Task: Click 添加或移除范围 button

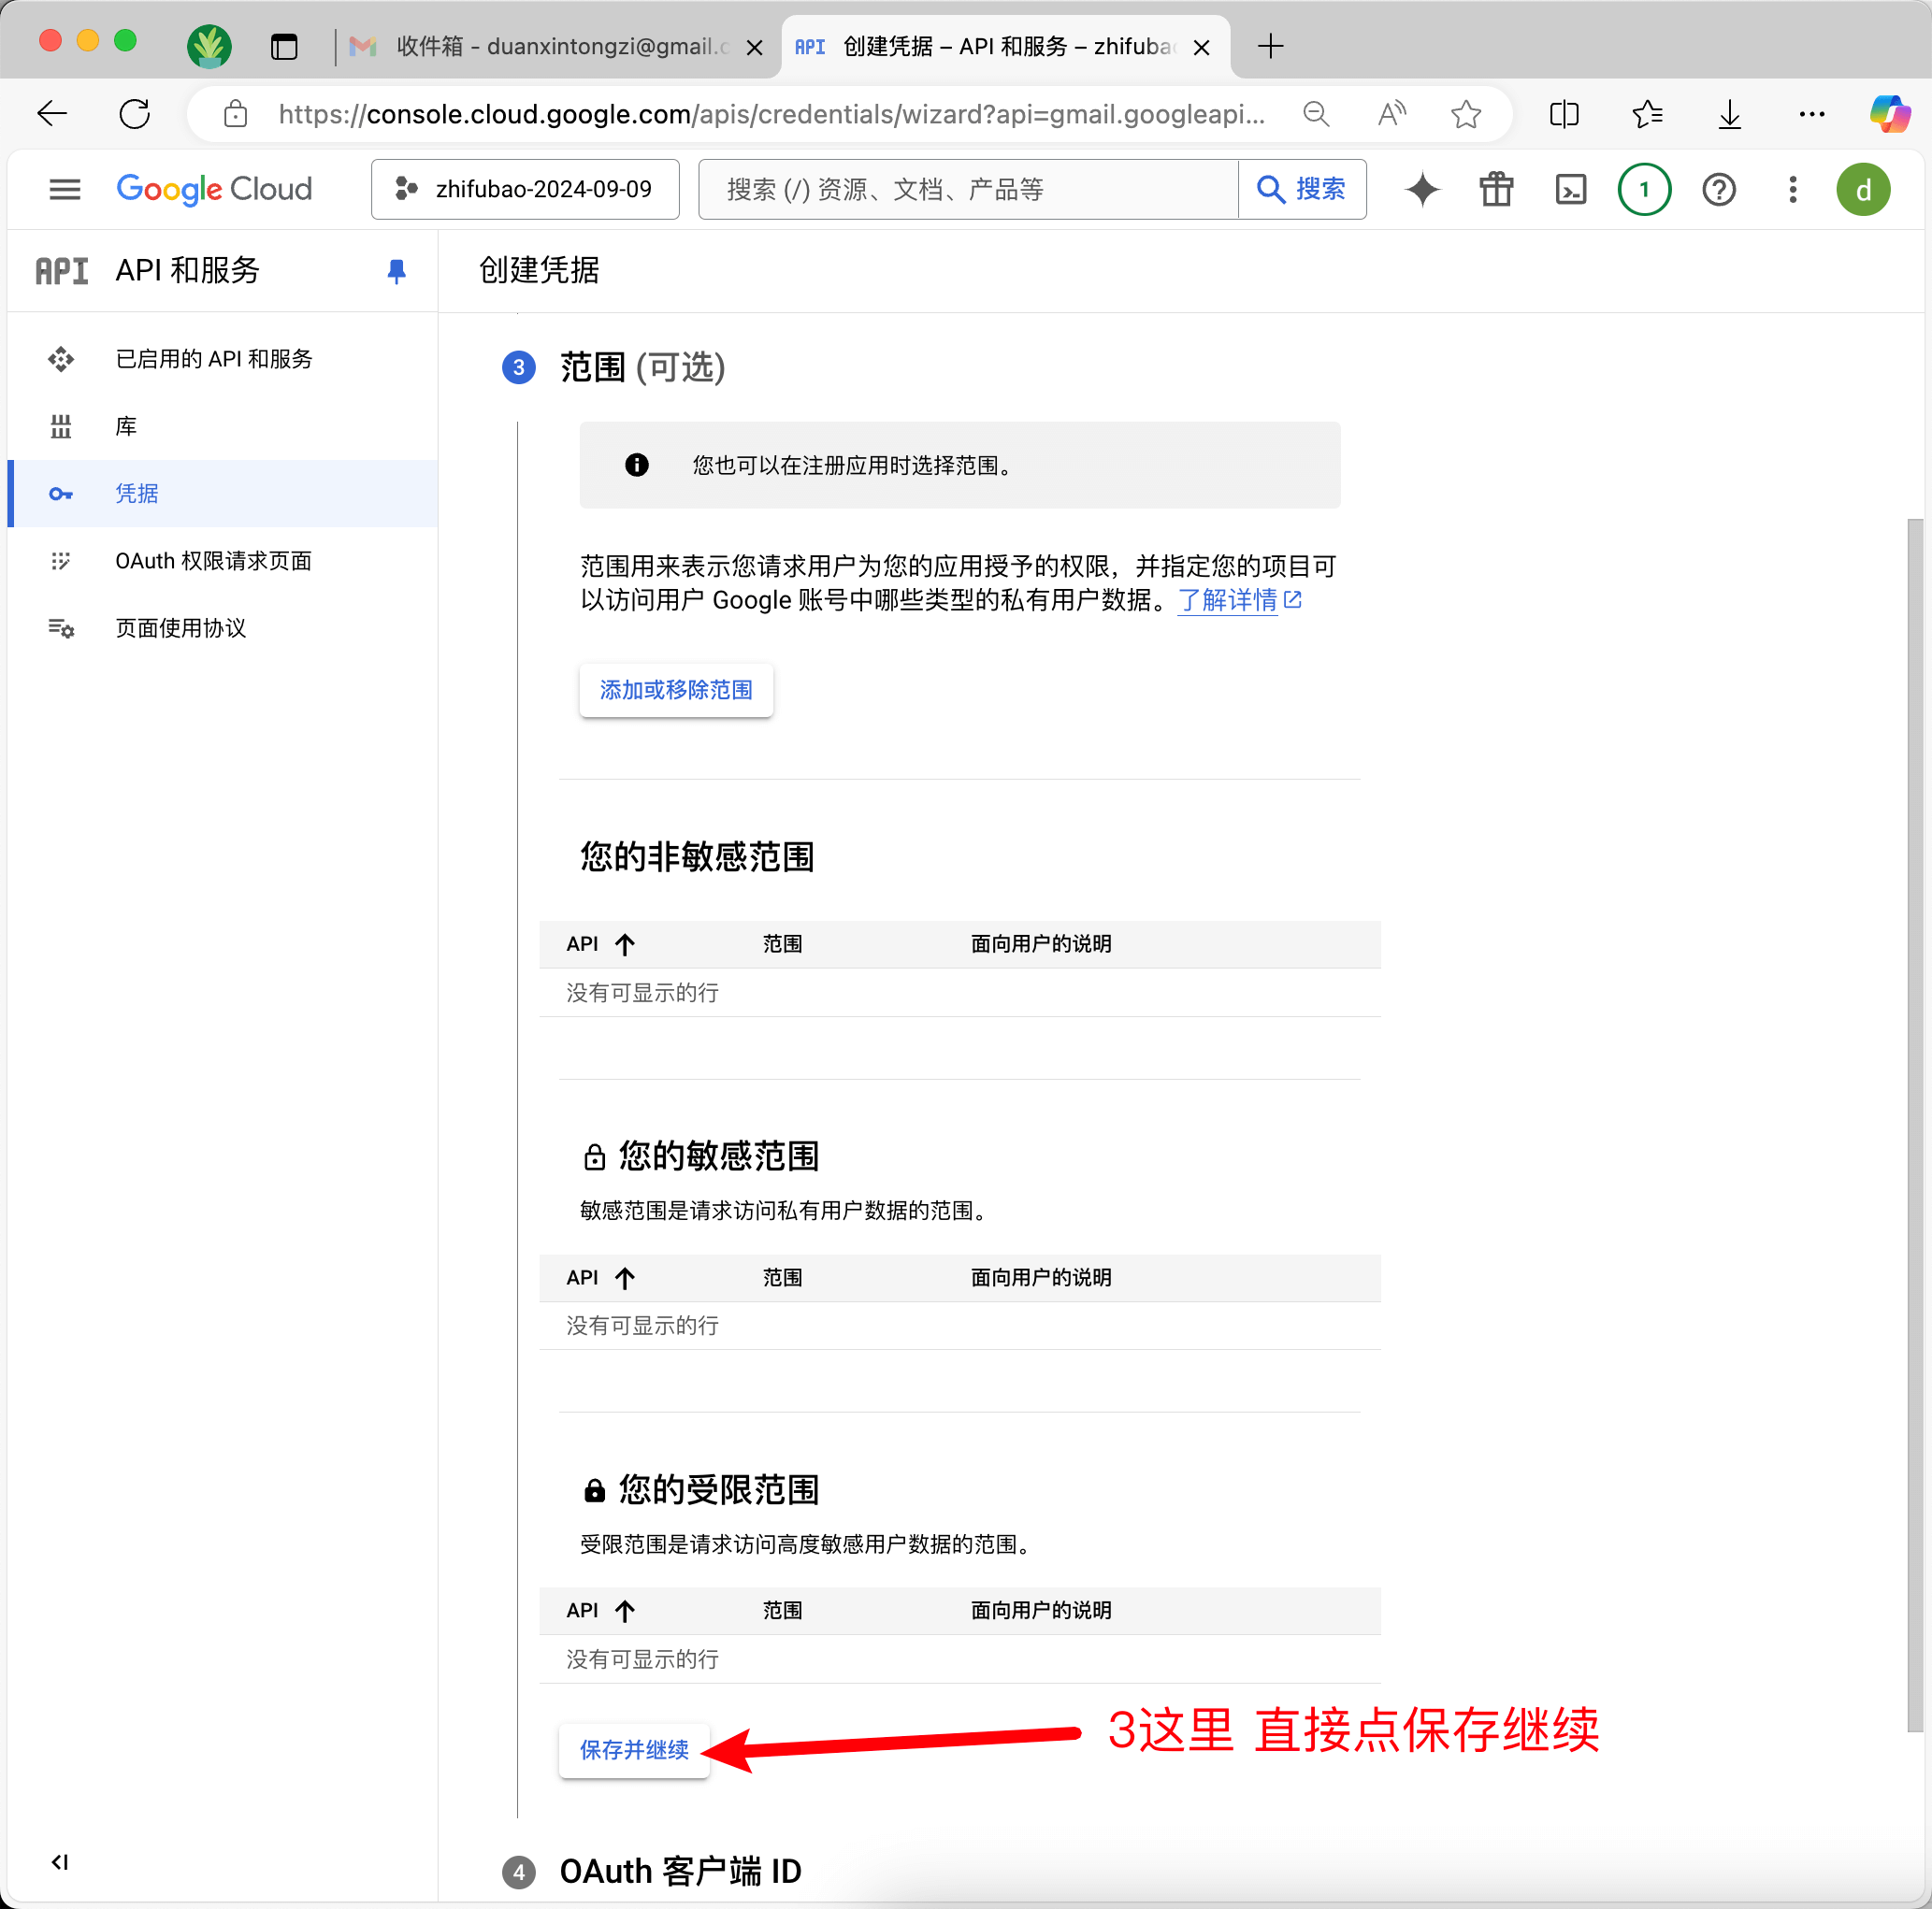Action: pos(676,690)
